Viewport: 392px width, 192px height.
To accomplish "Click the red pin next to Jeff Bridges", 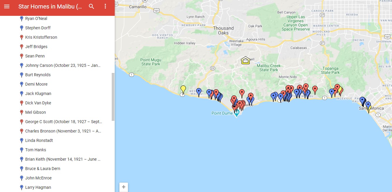I will pyautogui.click(x=21, y=47).
